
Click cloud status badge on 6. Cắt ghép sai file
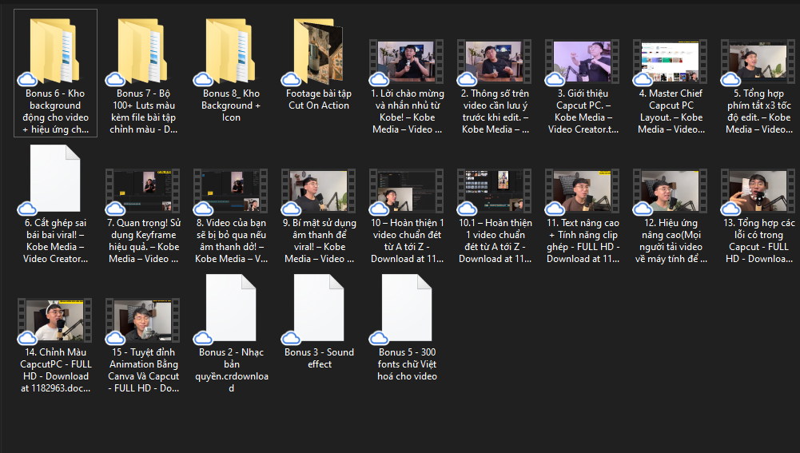coord(27,209)
